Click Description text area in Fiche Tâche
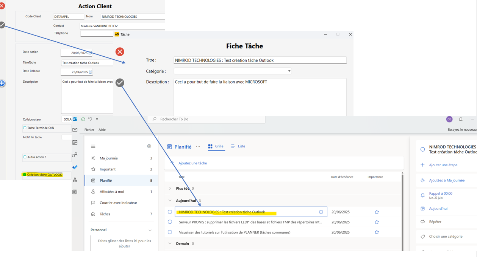The image size is (477, 257). click(260, 97)
